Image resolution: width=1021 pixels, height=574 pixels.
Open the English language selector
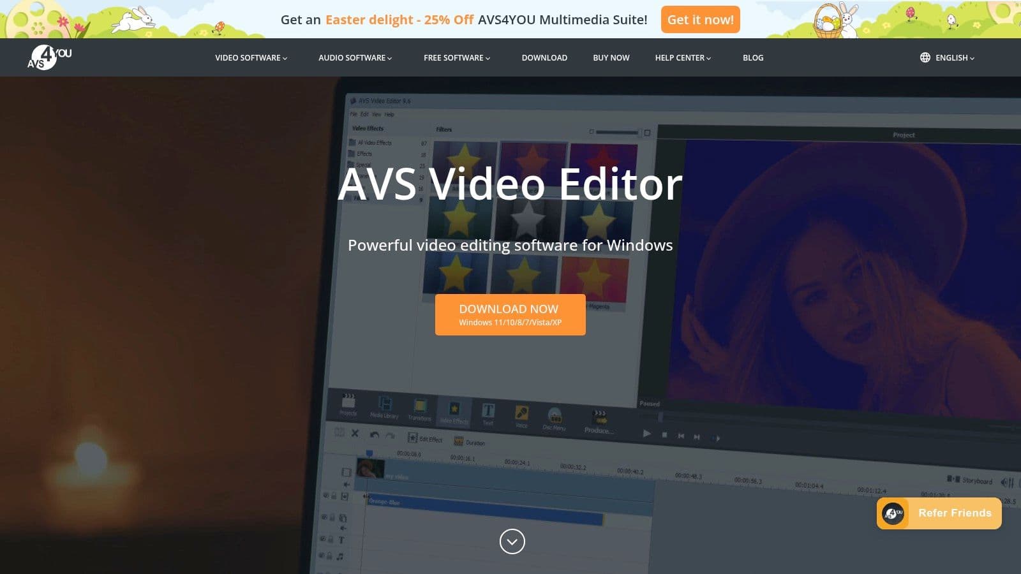[954, 57]
